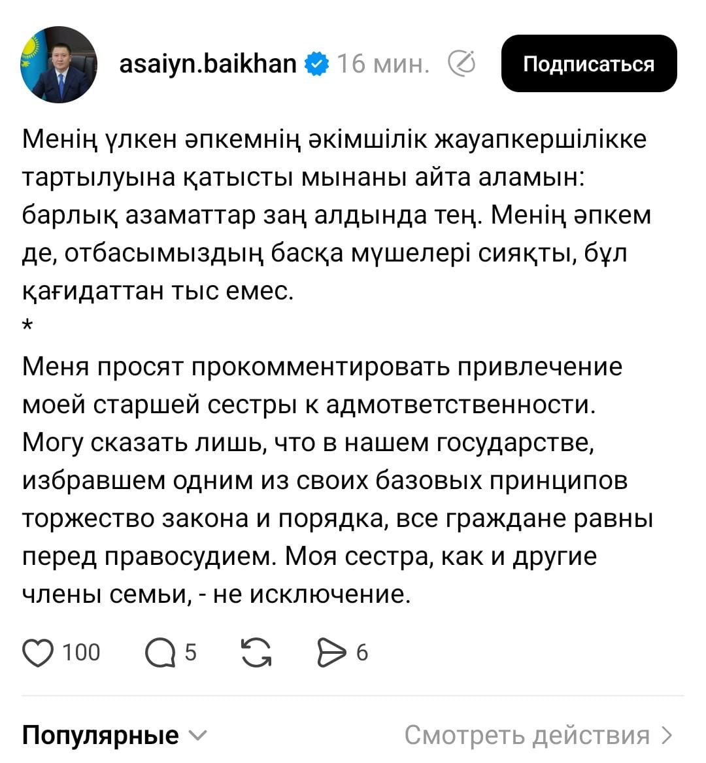Click the like count 100
Image resolution: width=706 pixels, height=763 pixels.
click(x=82, y=653)
